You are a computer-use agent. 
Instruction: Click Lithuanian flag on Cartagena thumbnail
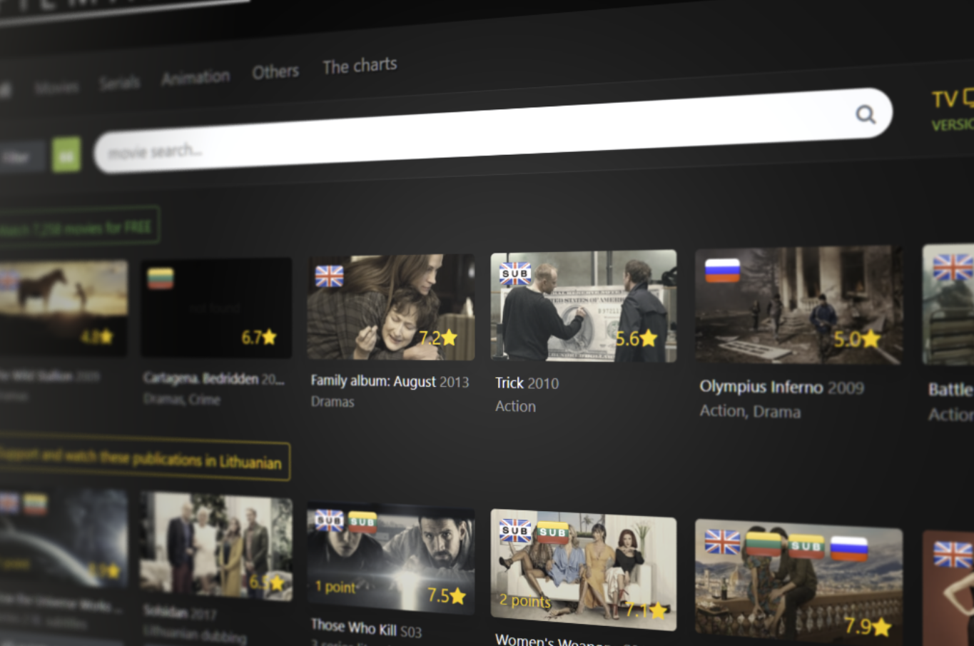161,278
